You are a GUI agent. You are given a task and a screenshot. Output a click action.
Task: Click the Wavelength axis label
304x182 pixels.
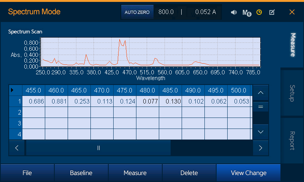[150, 78]
